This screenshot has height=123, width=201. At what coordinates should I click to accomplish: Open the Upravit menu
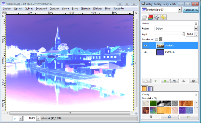[18, 9]
